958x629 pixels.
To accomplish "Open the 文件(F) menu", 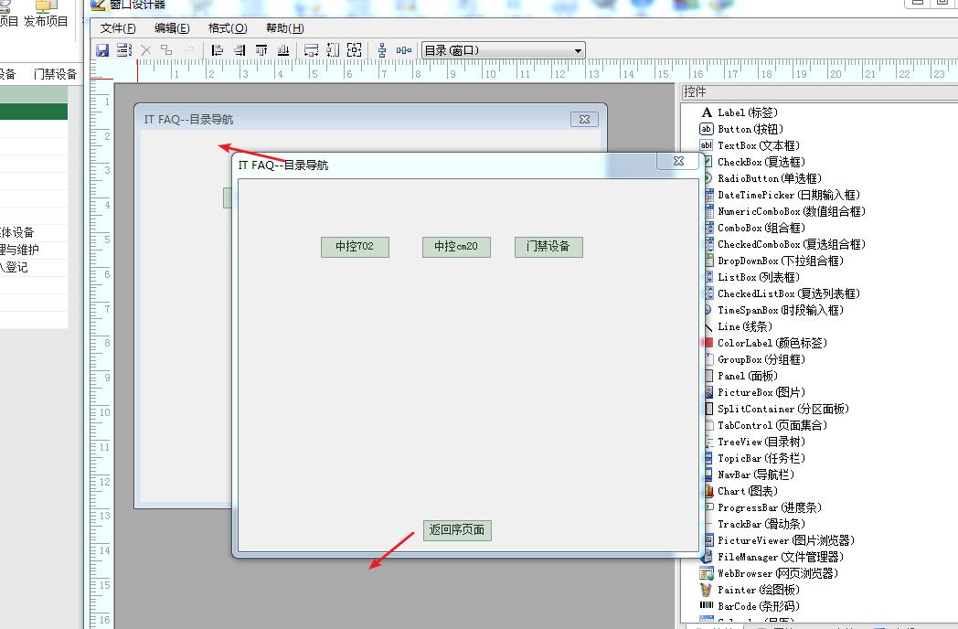I will pos(118,28).
